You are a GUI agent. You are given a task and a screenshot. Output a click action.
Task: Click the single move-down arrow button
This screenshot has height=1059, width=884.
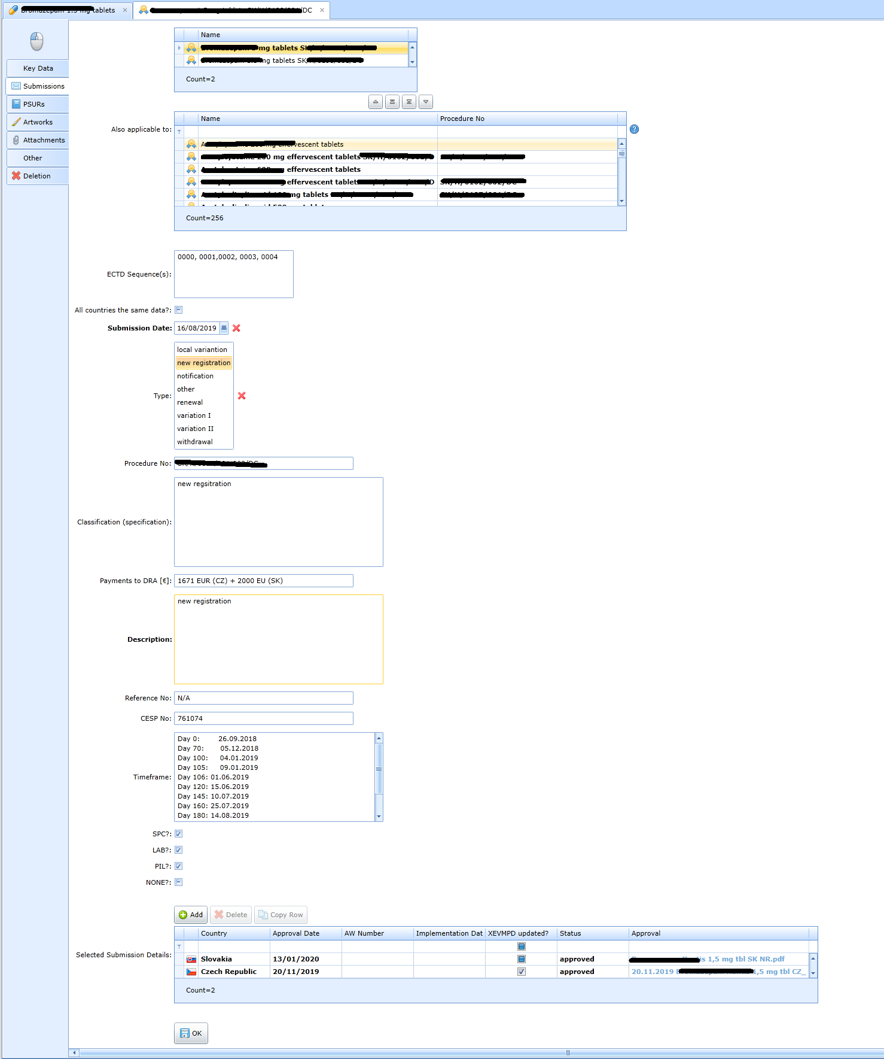[x=426, y=102]
